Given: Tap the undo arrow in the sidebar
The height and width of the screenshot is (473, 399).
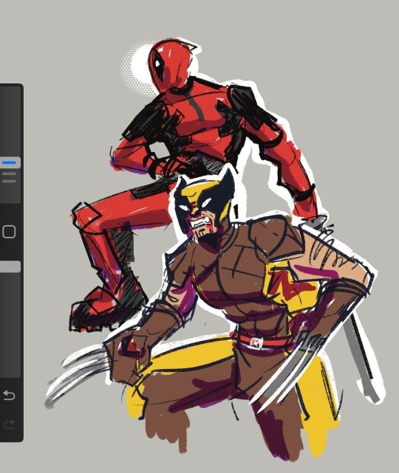Looking at the screenshot, I should [x=9, y=396].
